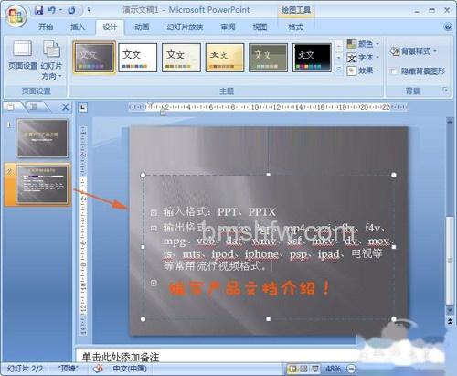Switch to Slides thumbnail pane tab
The height and width of the screenshot is (376, 457).
12,107
